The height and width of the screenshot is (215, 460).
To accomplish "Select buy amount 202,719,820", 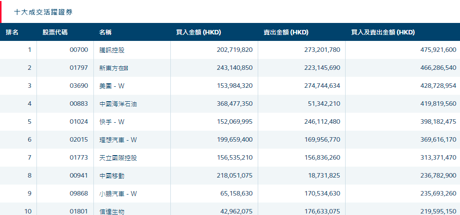I will (x=235, y=50).
